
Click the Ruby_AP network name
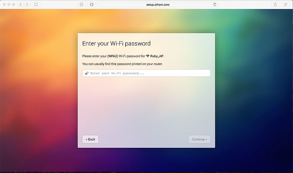(x=157, y=56)
